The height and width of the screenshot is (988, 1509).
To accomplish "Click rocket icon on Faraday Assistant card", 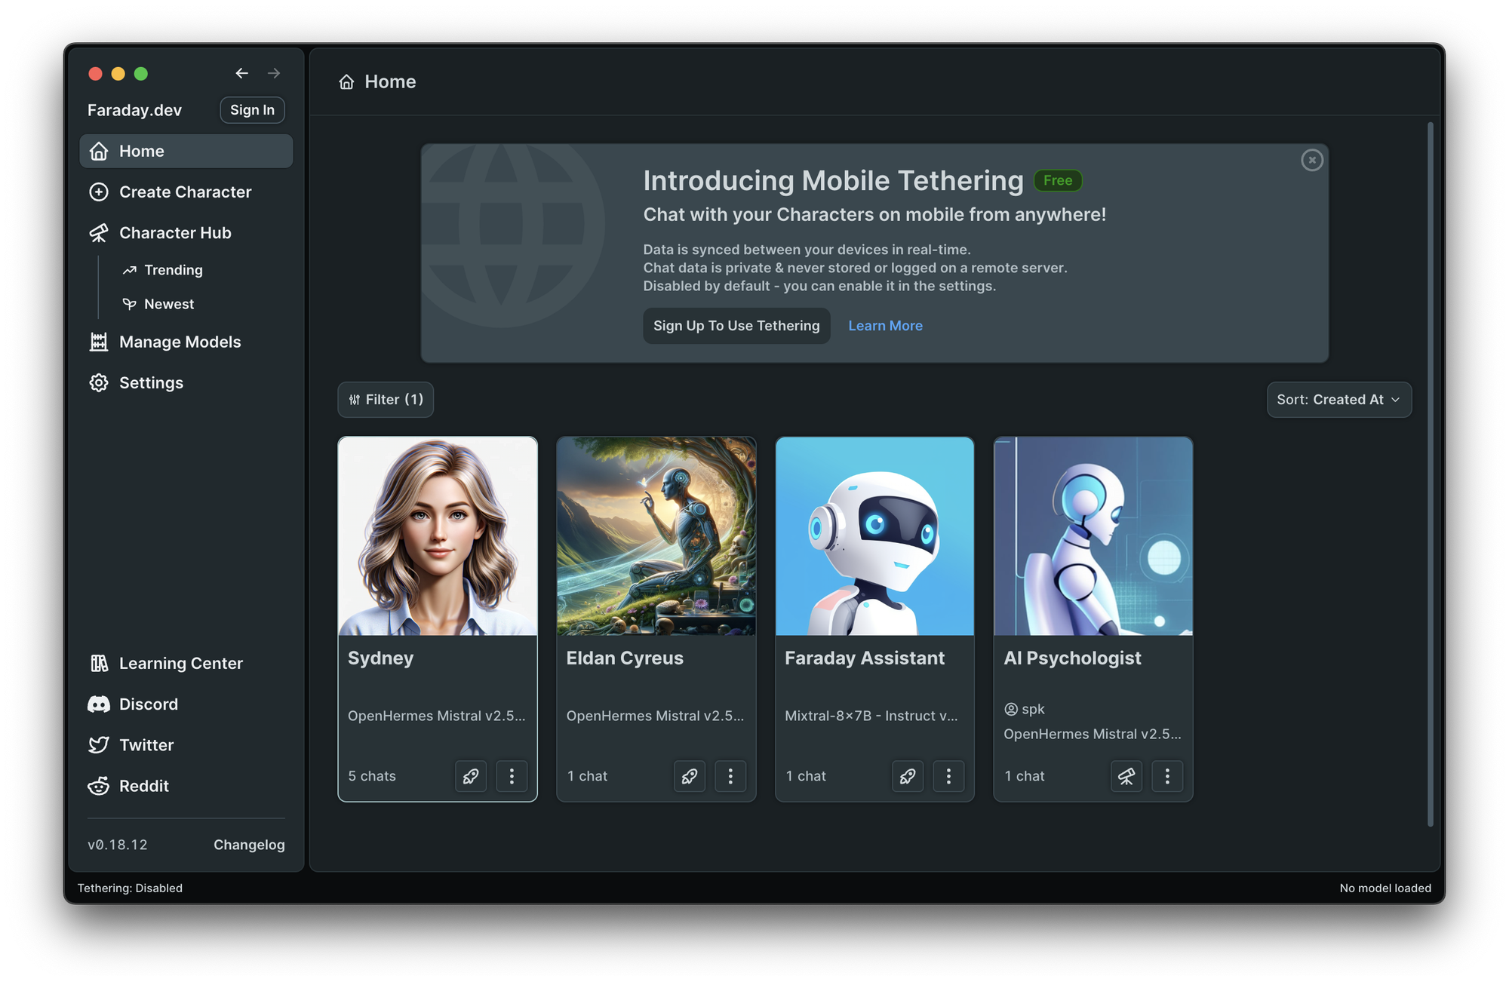I will [908, 776].
